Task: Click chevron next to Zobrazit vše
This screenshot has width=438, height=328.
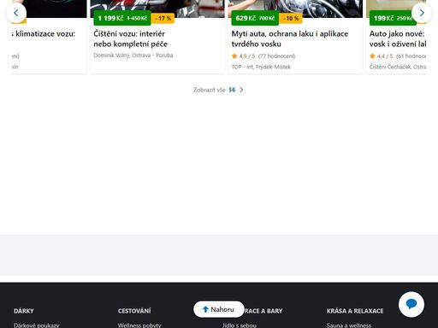Action: (241, 90)
